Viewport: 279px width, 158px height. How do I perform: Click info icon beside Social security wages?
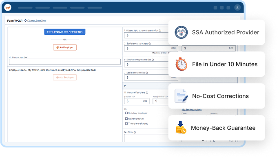click(150, 44)
